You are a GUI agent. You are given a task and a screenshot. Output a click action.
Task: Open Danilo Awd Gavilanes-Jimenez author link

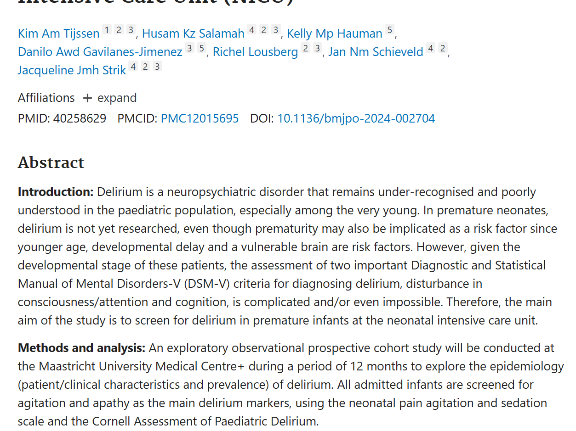(100, 52)
